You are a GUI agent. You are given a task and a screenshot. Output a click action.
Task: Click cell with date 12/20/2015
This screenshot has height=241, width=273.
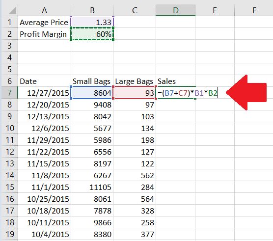45,105
